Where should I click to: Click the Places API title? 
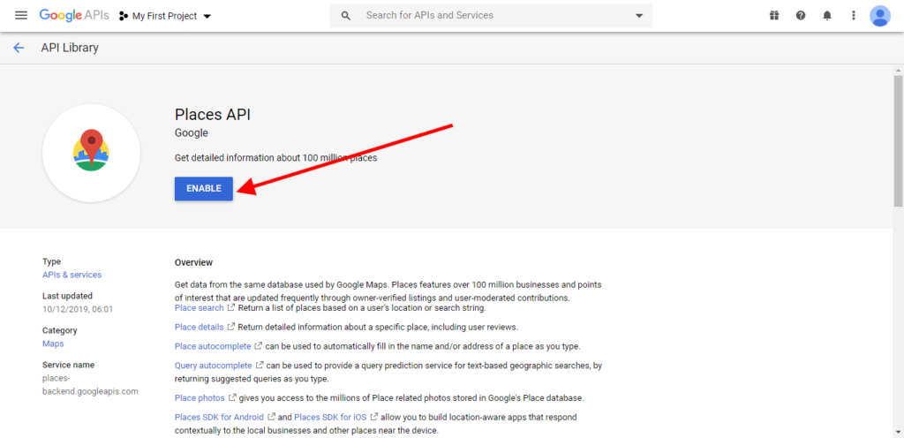213,115
